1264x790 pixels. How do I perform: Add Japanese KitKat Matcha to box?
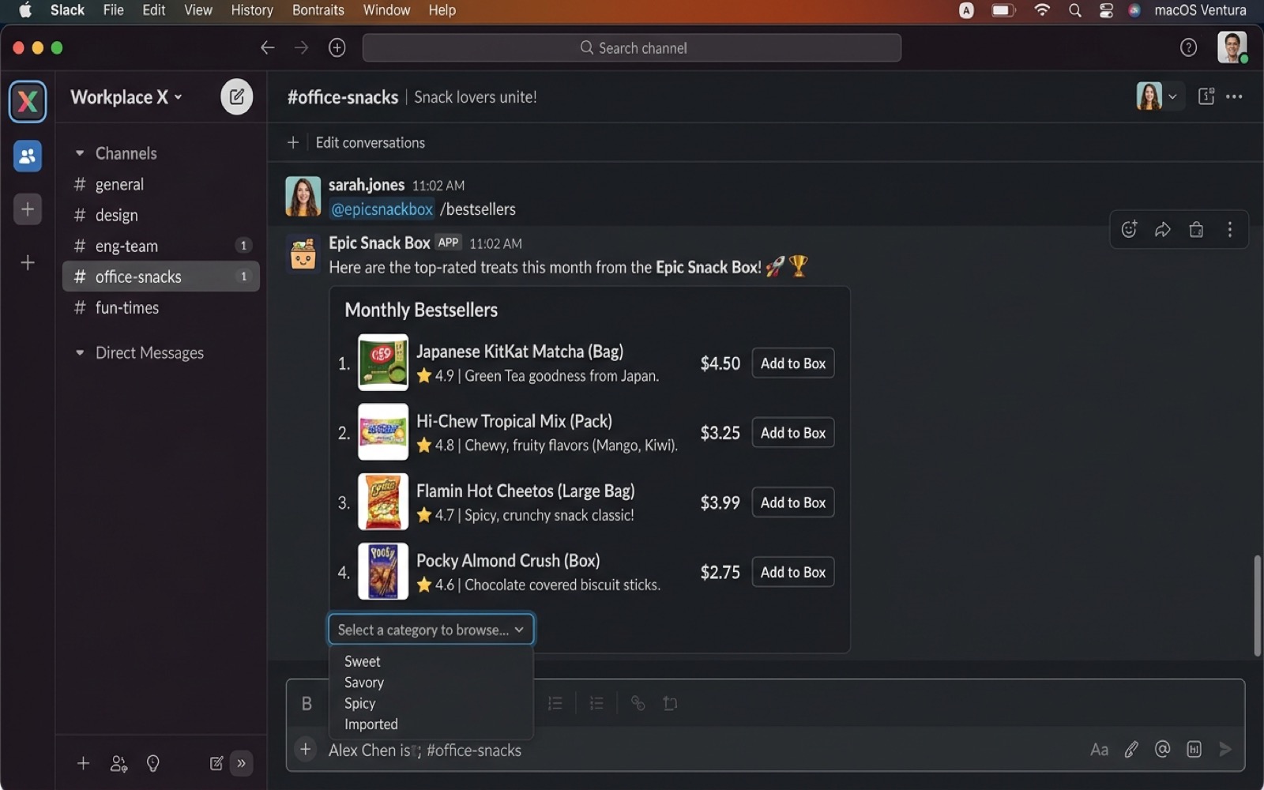coord(793,363)
